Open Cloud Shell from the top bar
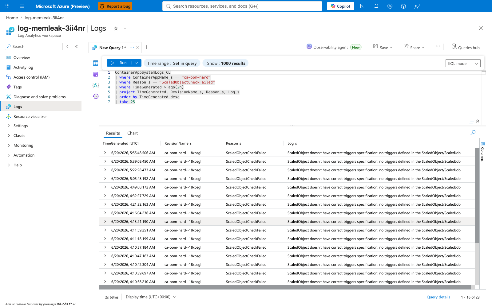 coord(363,6)
